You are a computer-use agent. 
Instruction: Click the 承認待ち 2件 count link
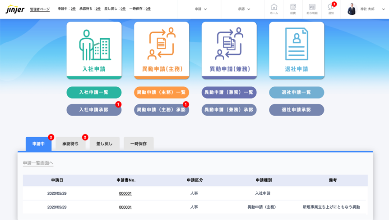[x=98, y=9]
